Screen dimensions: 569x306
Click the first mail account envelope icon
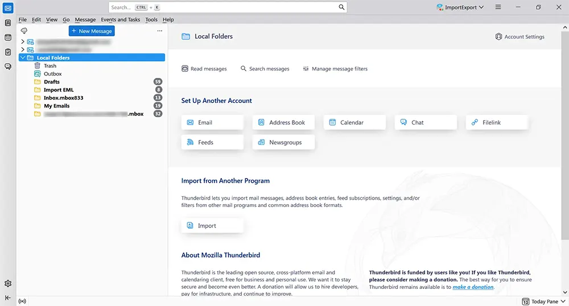[x=31, y=42]
